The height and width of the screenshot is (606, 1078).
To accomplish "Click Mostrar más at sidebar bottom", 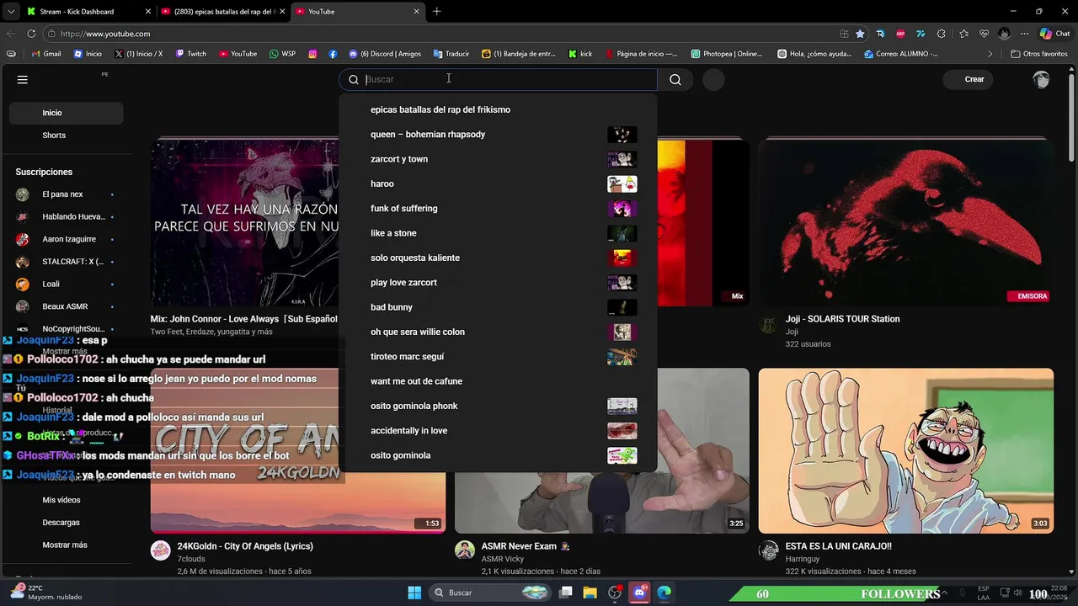I will 65,545.
